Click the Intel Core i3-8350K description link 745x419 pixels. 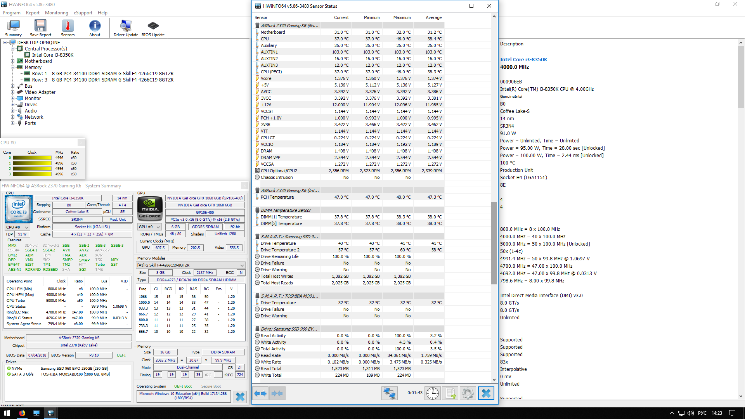[523, 60]
